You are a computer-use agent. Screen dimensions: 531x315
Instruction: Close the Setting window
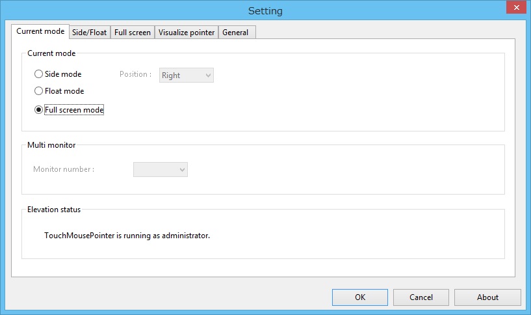(514, 7)
